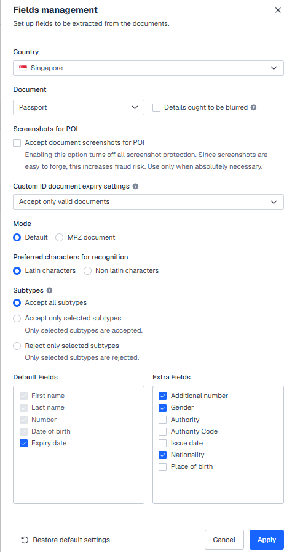Enable the Place of birth extra field
Image resolution: width=292 pixels, height=552 pixels.
(162, 467)
